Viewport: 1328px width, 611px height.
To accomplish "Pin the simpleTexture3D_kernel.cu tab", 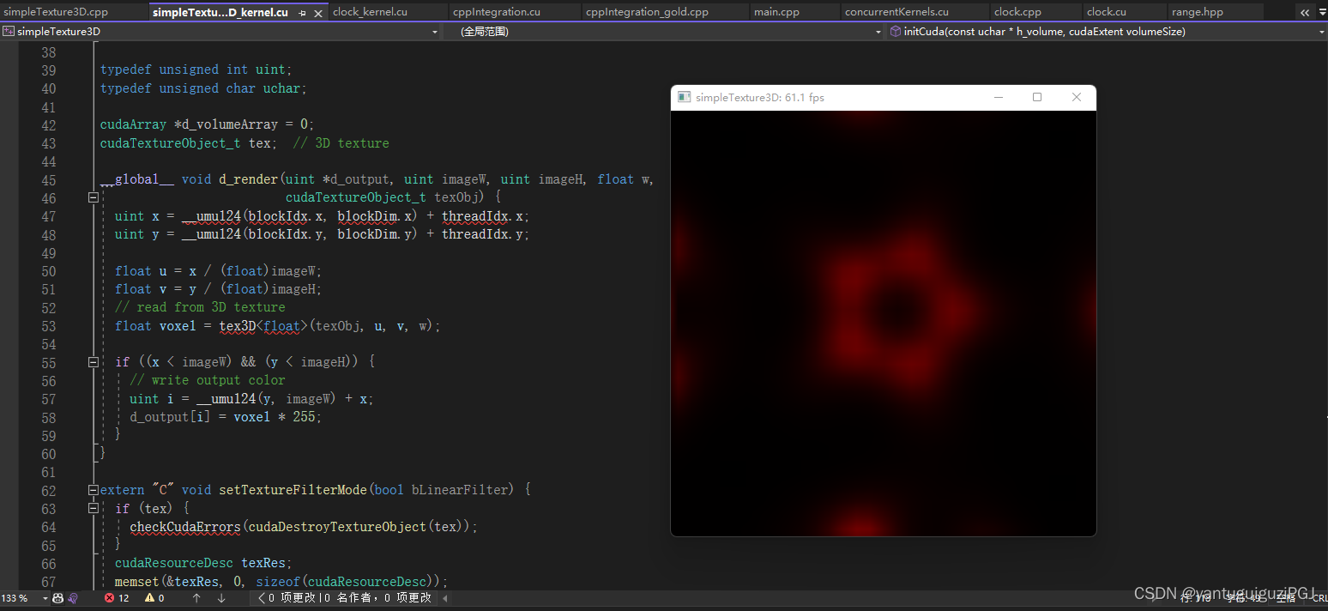I will [303, 13].
